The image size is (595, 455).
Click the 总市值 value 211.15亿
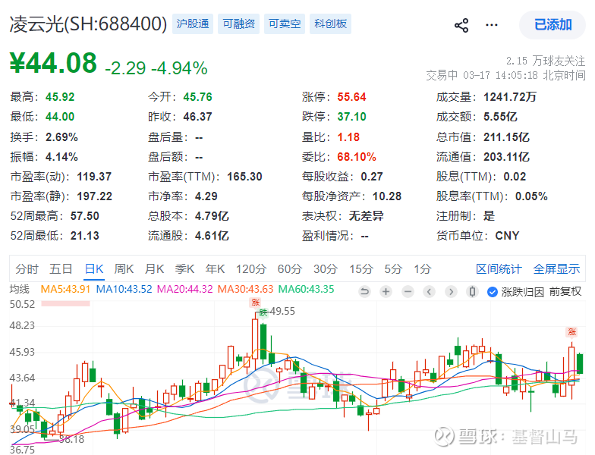pyautogui.click(x=506, y=137)
